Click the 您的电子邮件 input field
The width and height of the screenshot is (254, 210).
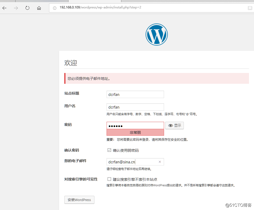(x=135, y=162)
